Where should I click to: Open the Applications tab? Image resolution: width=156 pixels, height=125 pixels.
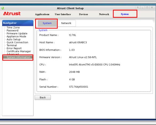click(x=42, y=14)
